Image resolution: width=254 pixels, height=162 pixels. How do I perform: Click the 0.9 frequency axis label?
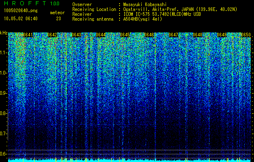click(x=3, y=93)
